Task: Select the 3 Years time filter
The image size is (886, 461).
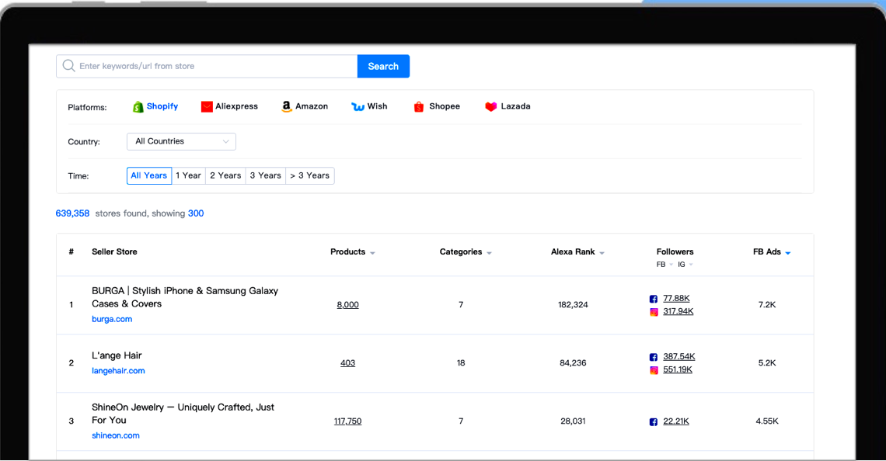Action: point(266,176)
